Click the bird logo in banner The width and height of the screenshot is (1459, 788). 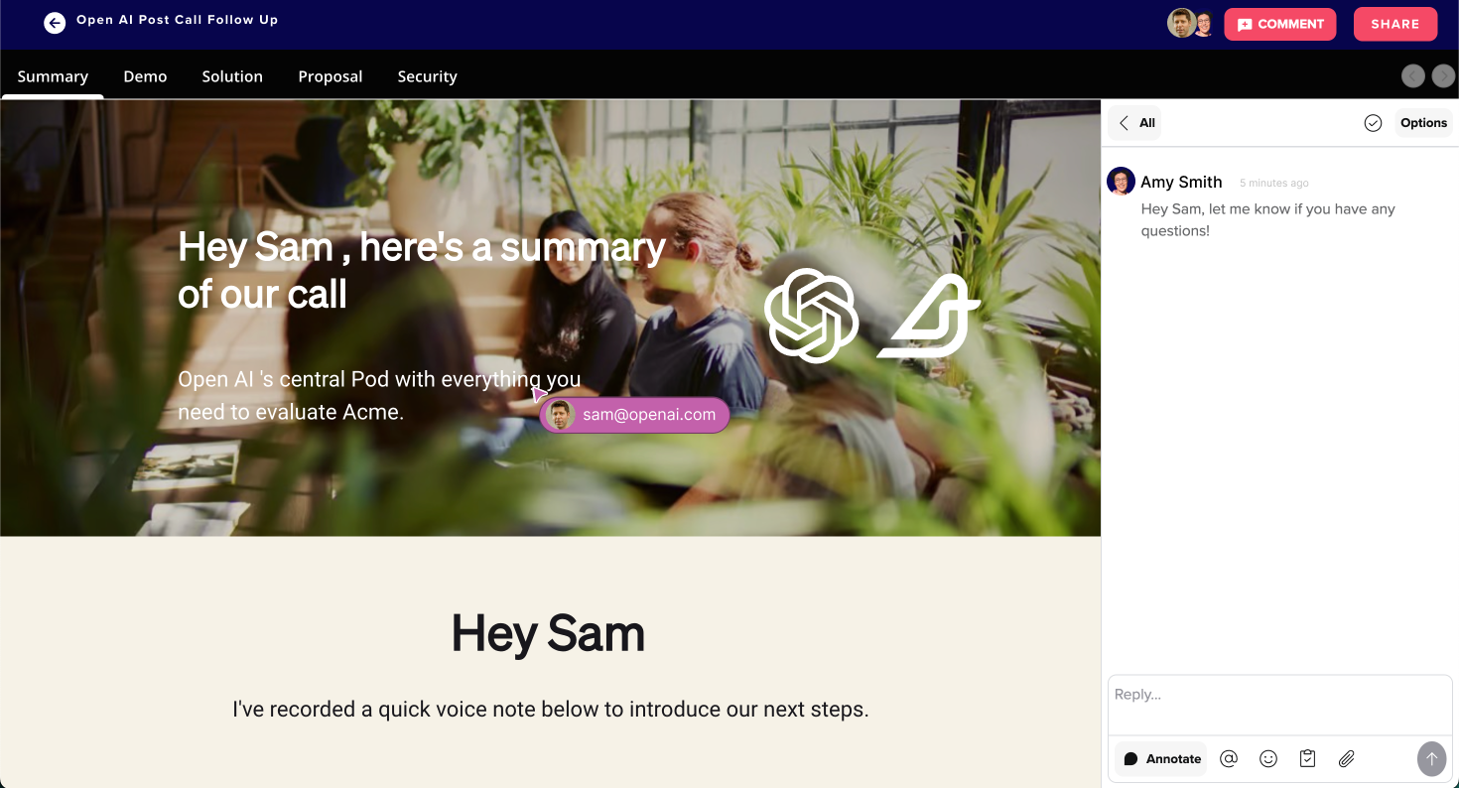point(928,316)
